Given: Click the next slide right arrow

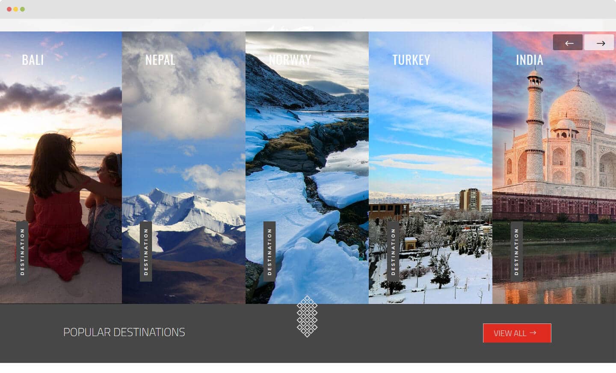Looking at the screenshot, I should point(599,42).
